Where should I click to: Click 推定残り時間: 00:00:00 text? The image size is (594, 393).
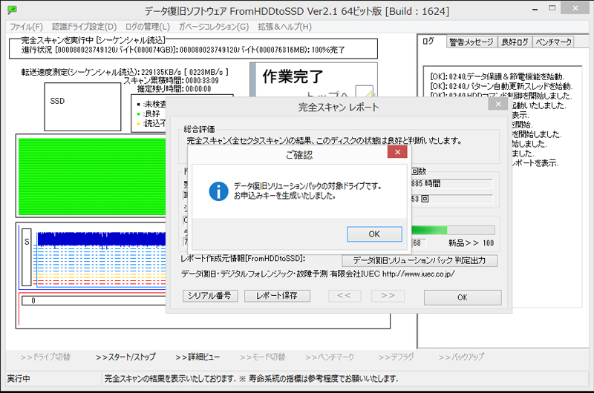tap(174, 89)
